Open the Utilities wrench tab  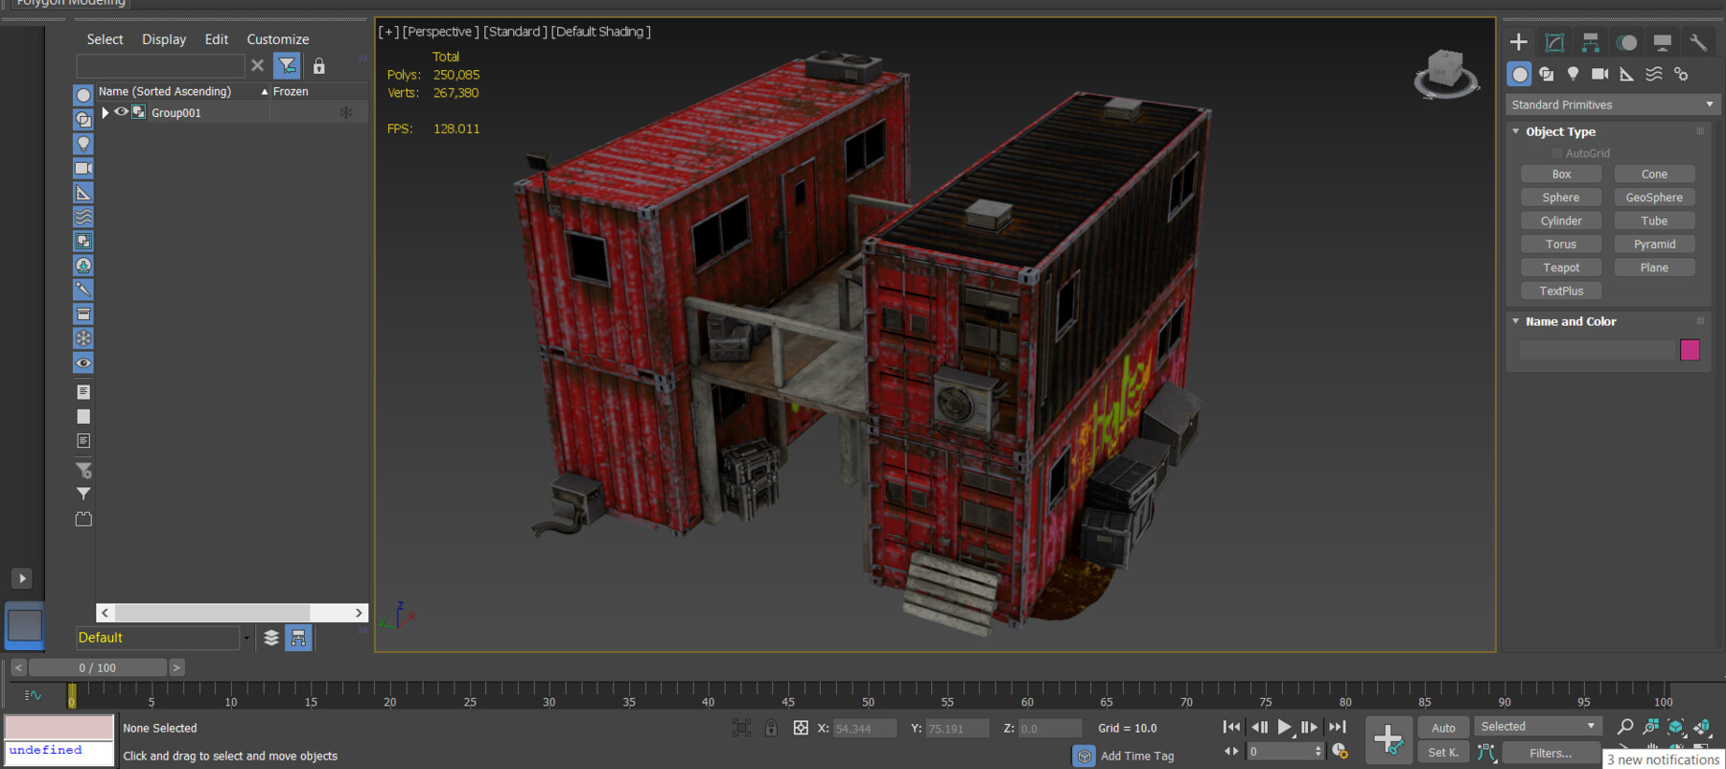pyautogui.click(x=1698, y=42)
